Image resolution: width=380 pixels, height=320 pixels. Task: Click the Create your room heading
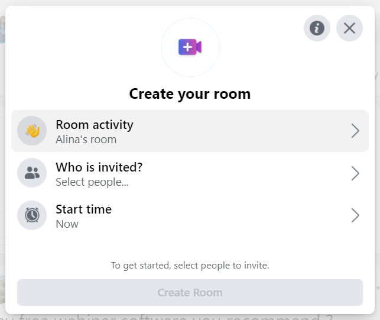[x=190, y=94]
